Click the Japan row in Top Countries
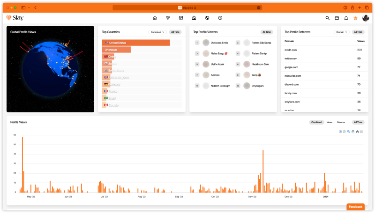375x213 pixels. pos(142,64)
